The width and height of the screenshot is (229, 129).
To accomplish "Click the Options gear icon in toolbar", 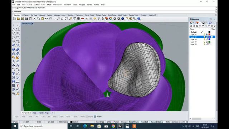I will (x=131, y=19).
